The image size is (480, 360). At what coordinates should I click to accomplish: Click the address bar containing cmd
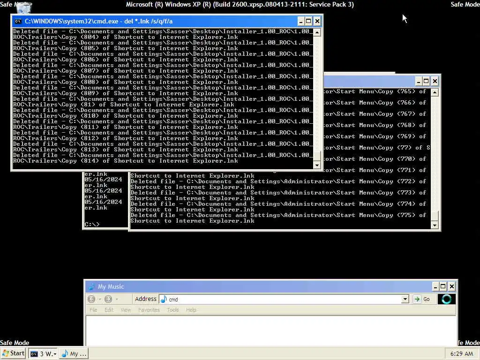284,299
